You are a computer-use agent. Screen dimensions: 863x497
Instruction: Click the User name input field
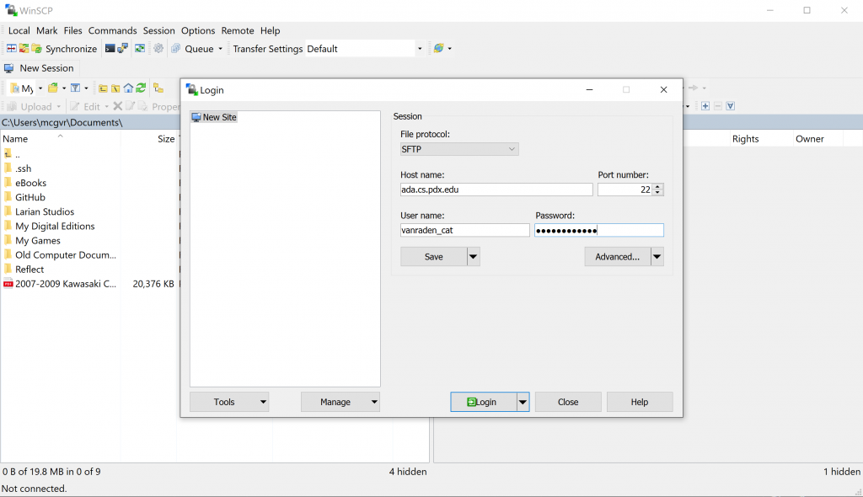464,230
